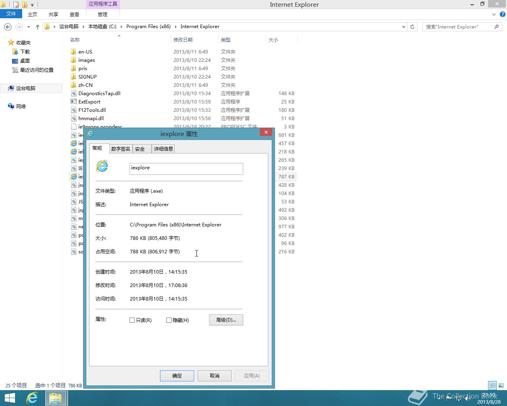This screenshot has width=507, height=406.
Task: Open the Action Center flag icon
Action: point(449,398)
